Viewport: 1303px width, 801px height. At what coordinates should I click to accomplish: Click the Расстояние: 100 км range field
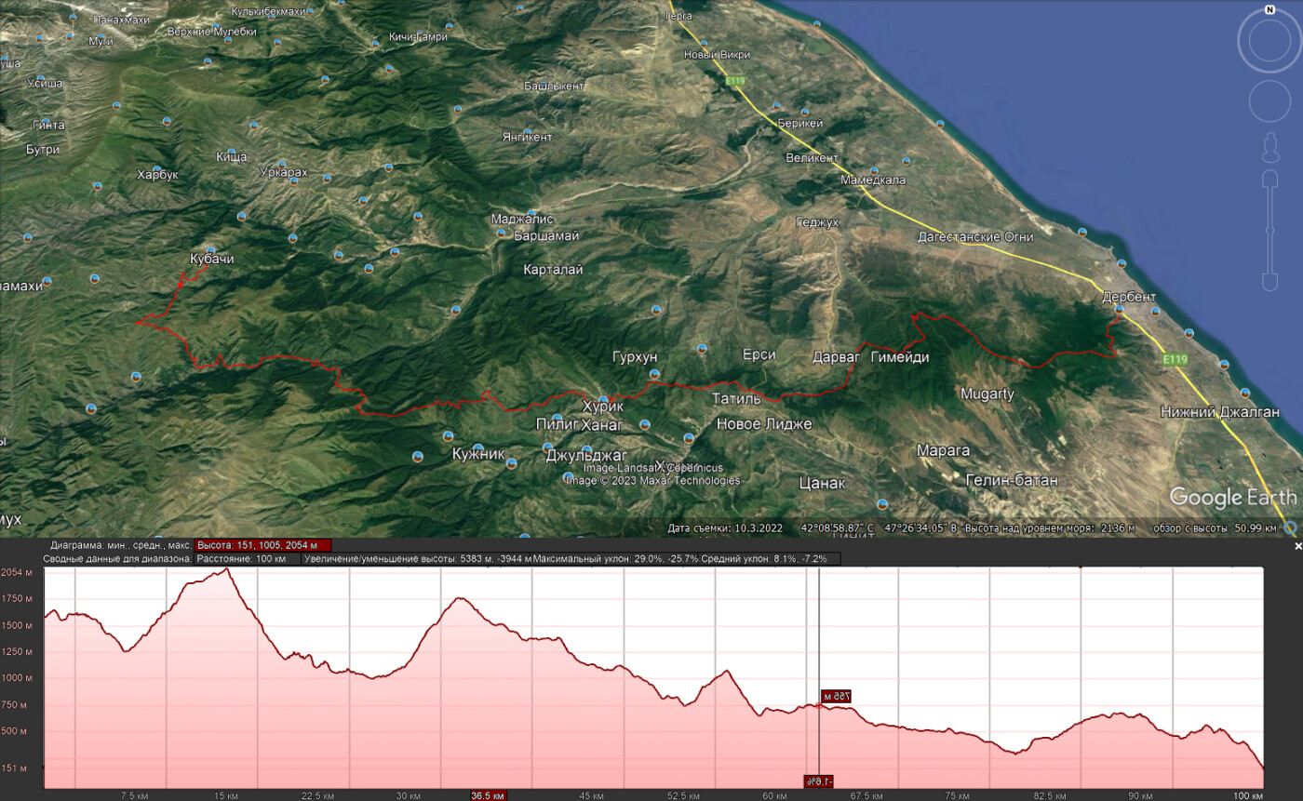247,559
